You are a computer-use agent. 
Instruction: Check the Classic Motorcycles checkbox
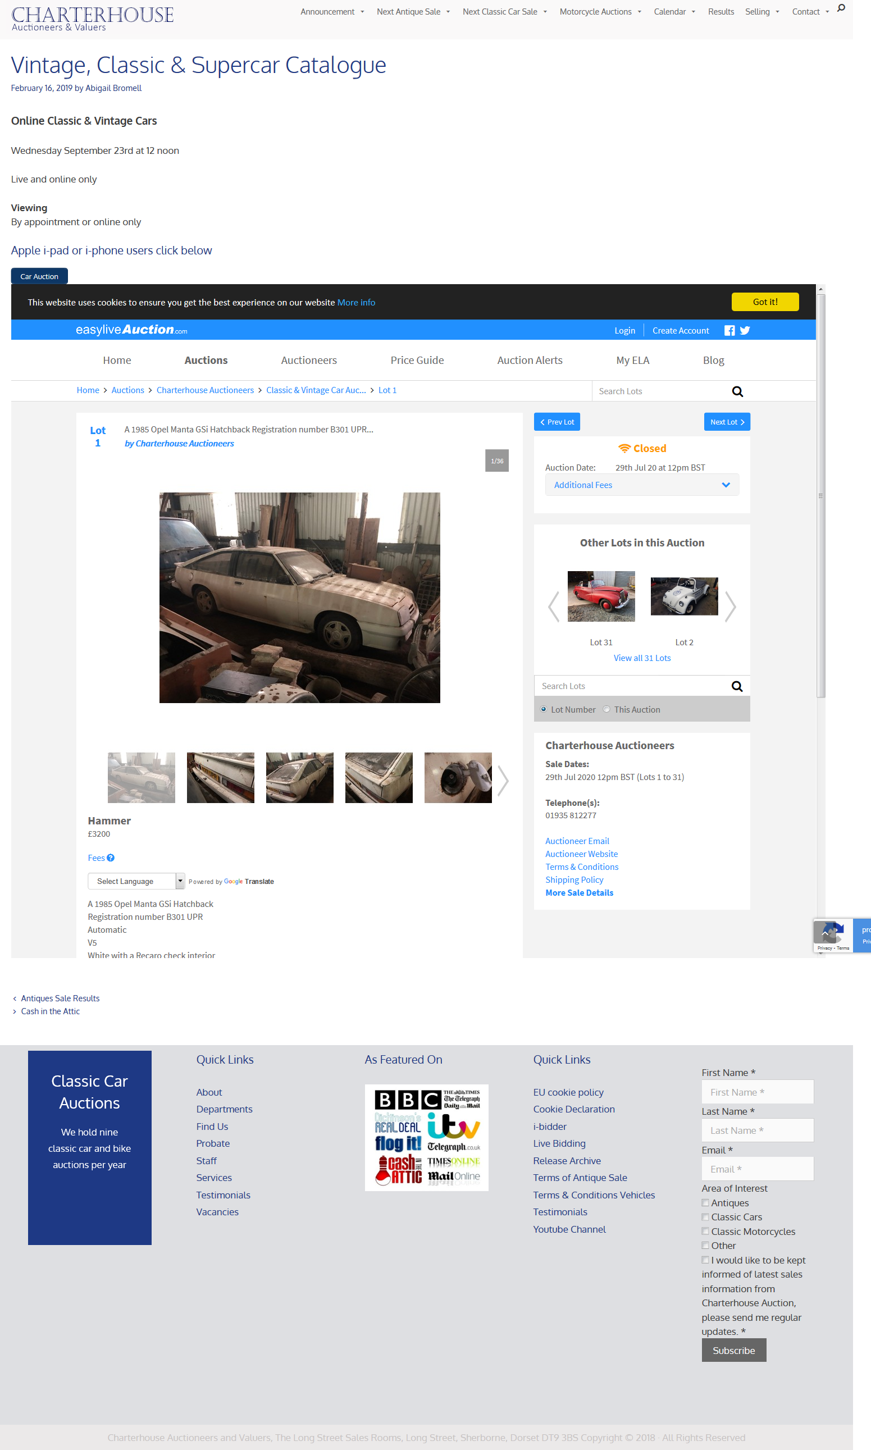click(x=705, y=1231)
